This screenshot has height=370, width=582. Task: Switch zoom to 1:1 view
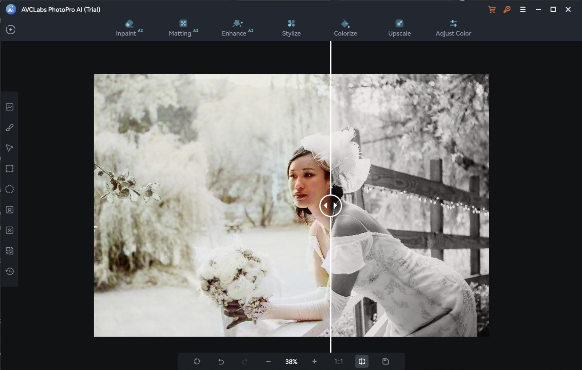339,361
